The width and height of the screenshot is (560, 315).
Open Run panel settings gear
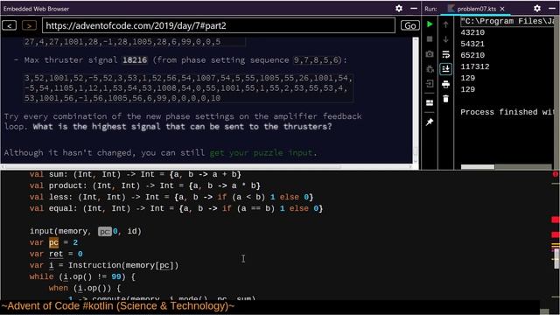coord(537,8)
